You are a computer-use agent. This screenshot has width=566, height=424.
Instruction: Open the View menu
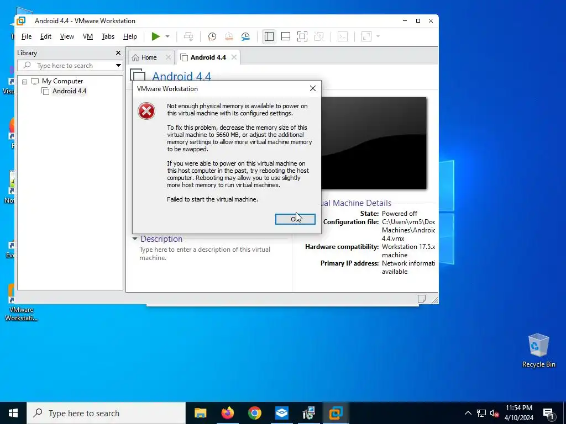[x=67, y=36]
